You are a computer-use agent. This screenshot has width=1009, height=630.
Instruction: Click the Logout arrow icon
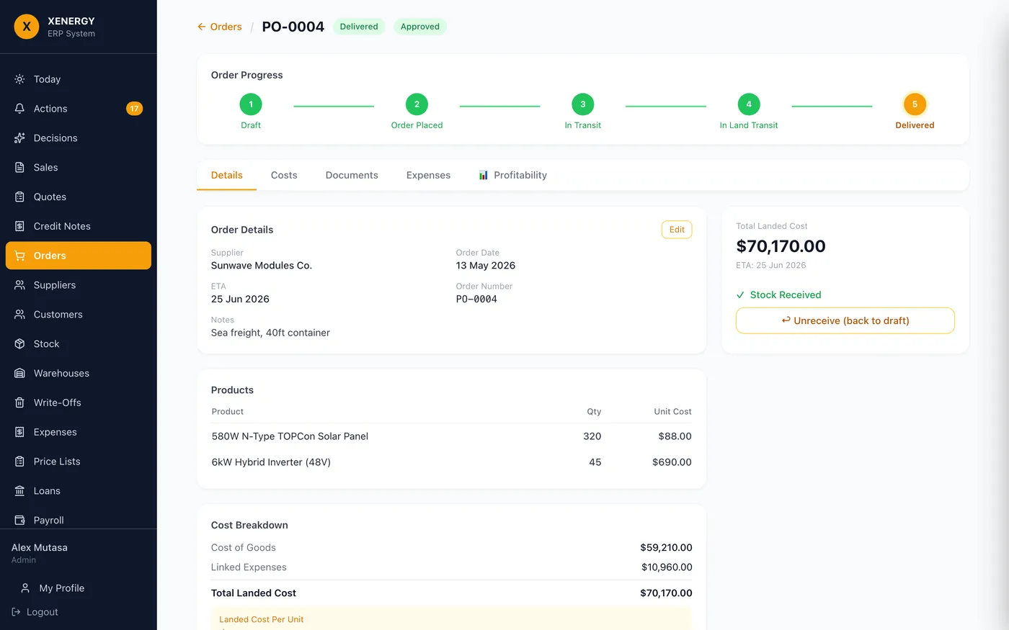tap(16, 612)
